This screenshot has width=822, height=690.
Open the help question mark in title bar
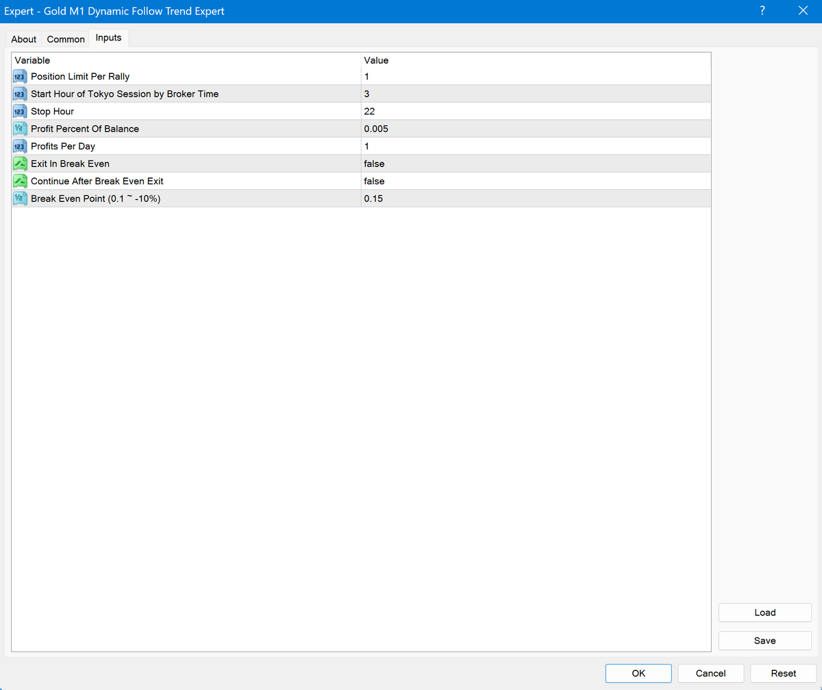click(762, 11)
